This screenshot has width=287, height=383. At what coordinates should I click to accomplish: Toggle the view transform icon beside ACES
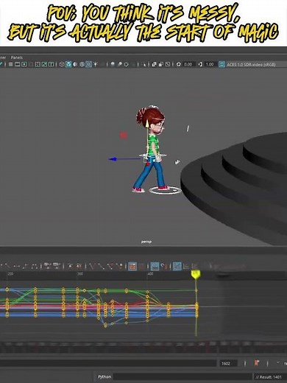222,64
